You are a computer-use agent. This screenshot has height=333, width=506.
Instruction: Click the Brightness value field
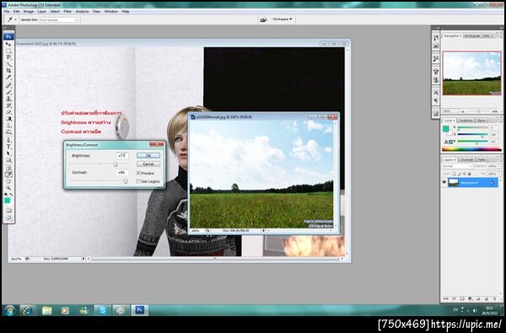(122, 155)
